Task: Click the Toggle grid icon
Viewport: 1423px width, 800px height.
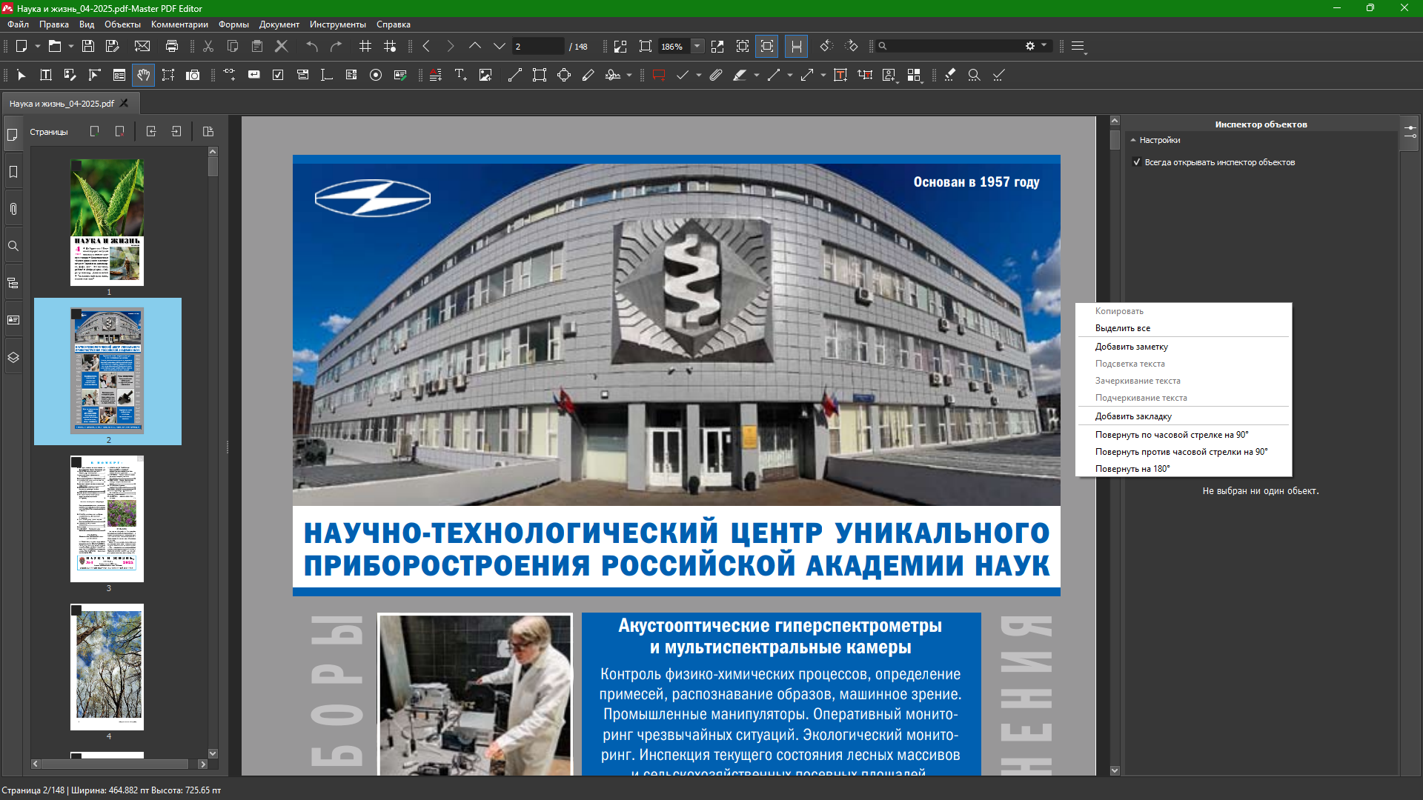Action: tap(365, 46)
